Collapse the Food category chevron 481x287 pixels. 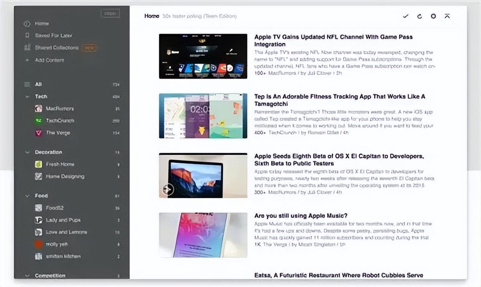27,196
